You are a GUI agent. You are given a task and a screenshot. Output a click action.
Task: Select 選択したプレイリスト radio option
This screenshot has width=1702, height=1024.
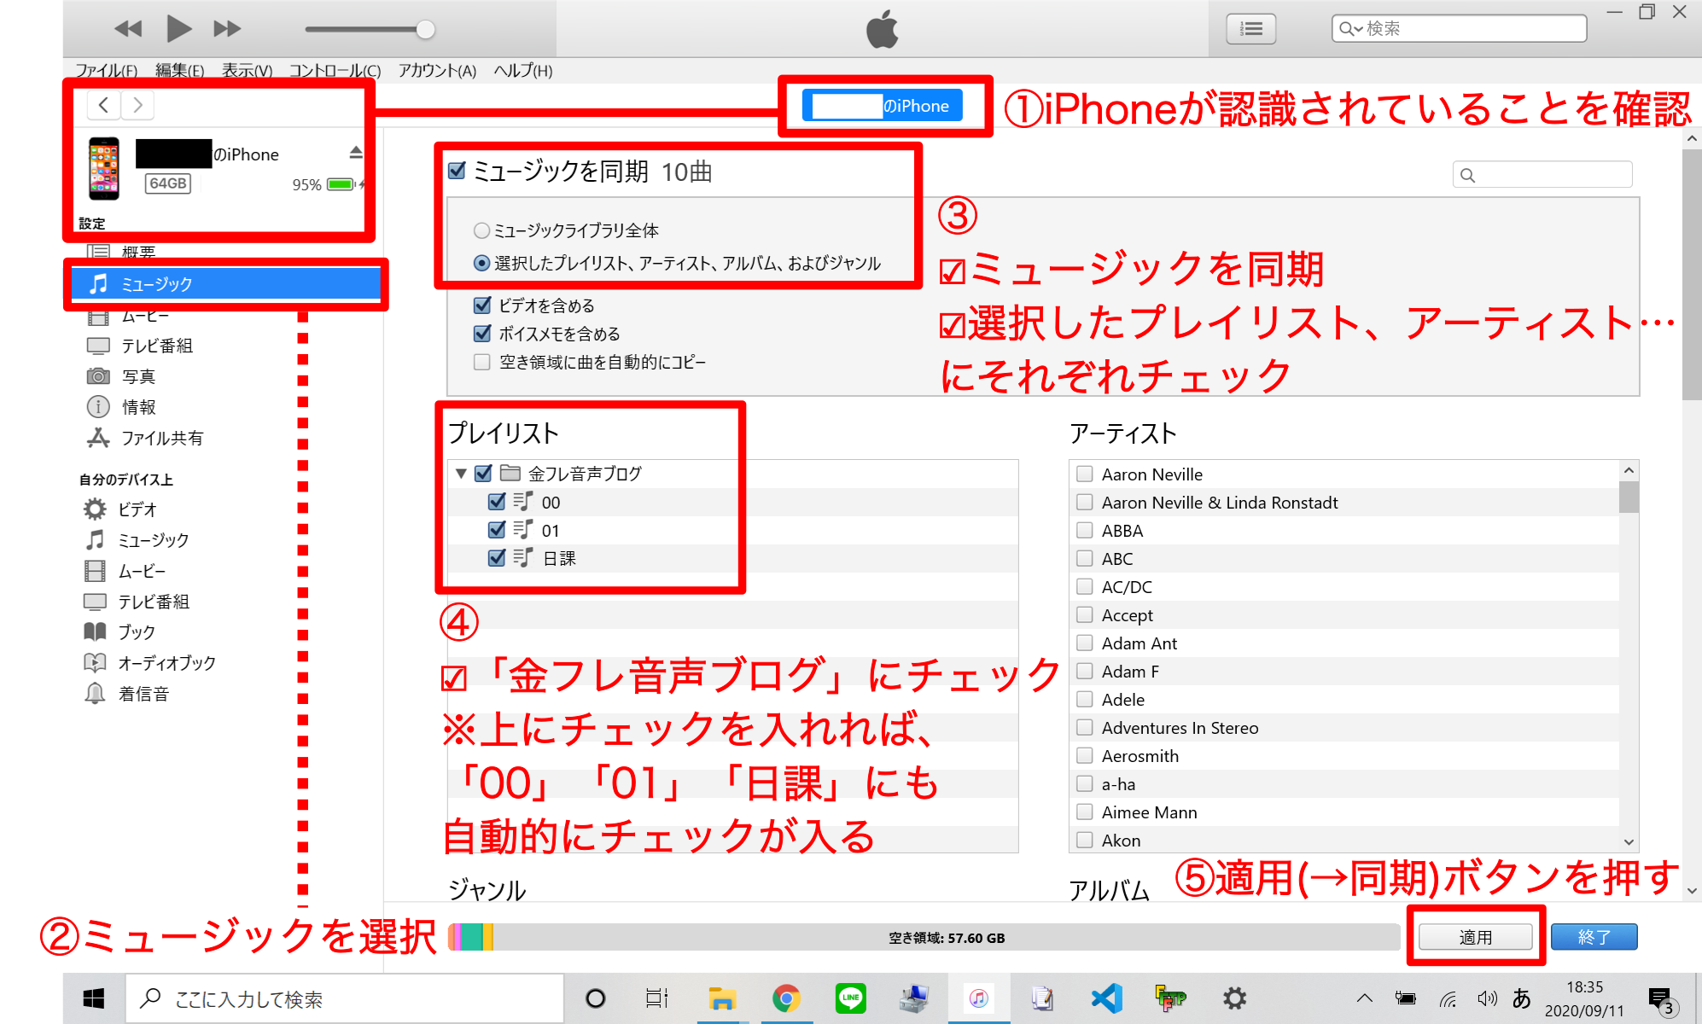tap(481, 263)
